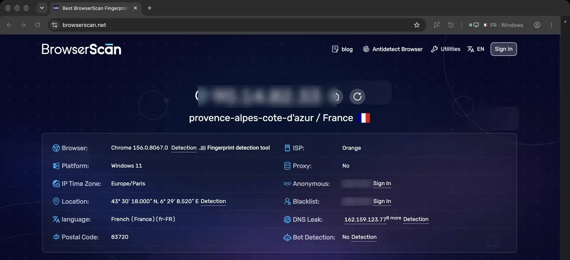Screen dimensions: 570x260
Task: Click Sign In next to Blacklist
Action: point(382,201)
